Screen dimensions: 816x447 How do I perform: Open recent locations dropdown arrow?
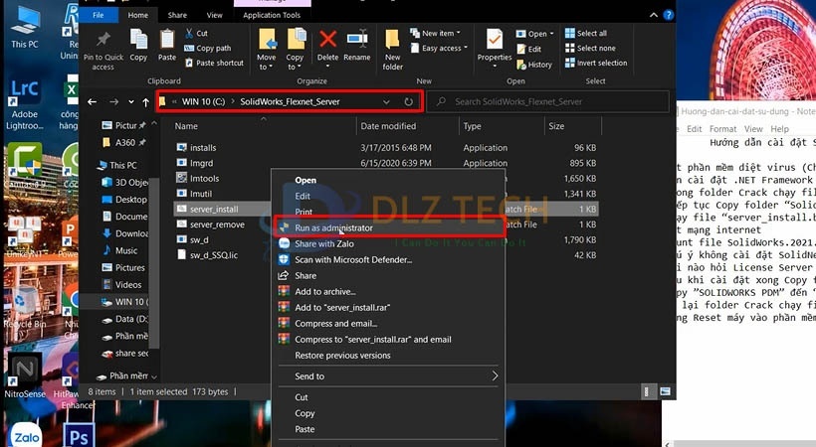[x=131, y=102]
